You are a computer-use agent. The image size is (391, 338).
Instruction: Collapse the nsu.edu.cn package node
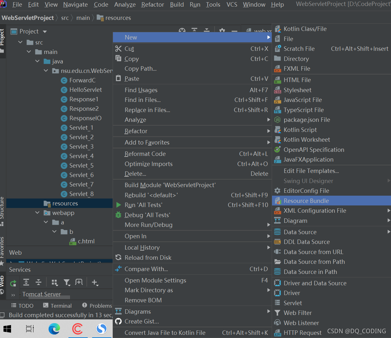pyautogui.click(x=46, y=71)
